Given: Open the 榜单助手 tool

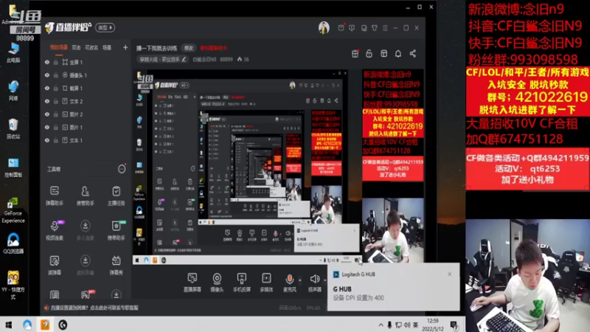Looking at the screenshot, I should (116, 230).
